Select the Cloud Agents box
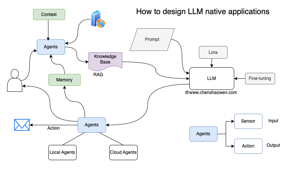The height and width of the screenshot is (175, 293). tap(123, 152)
